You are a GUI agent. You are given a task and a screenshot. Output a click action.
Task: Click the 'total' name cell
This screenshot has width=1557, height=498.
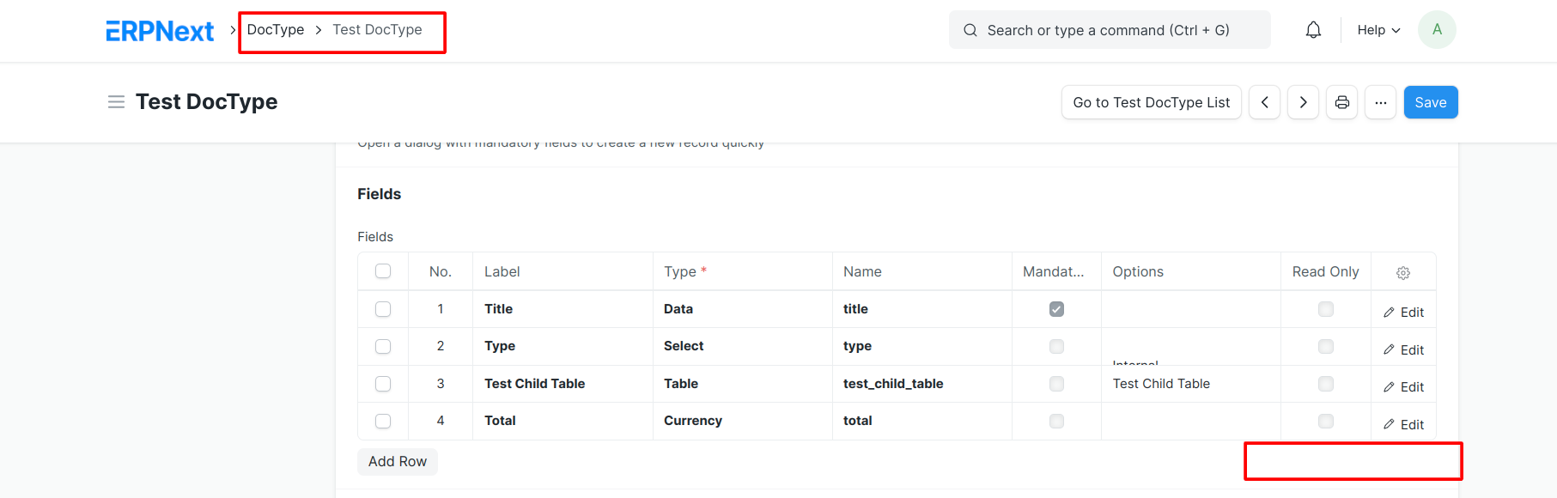click(922, 421)
